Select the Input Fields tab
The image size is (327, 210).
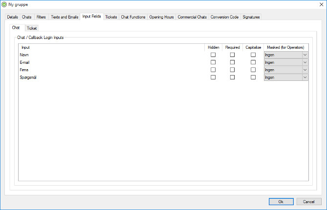pos(91,17)
